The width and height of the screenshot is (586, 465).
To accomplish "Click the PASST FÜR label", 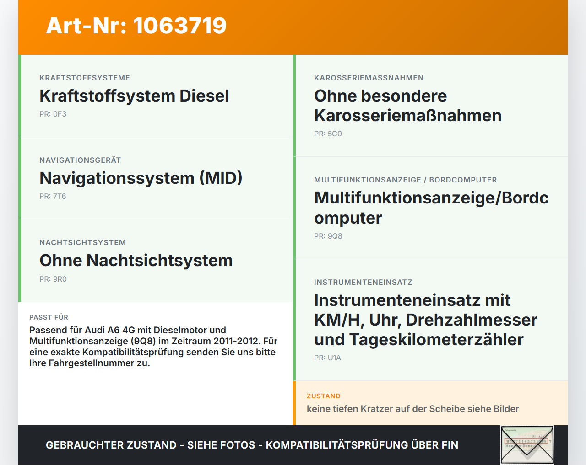I will [x=49, y=317].
